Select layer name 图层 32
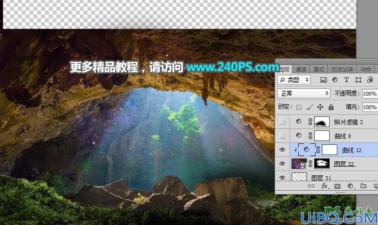This screenshot has height=225, width=378. click(x=344, y=164)
